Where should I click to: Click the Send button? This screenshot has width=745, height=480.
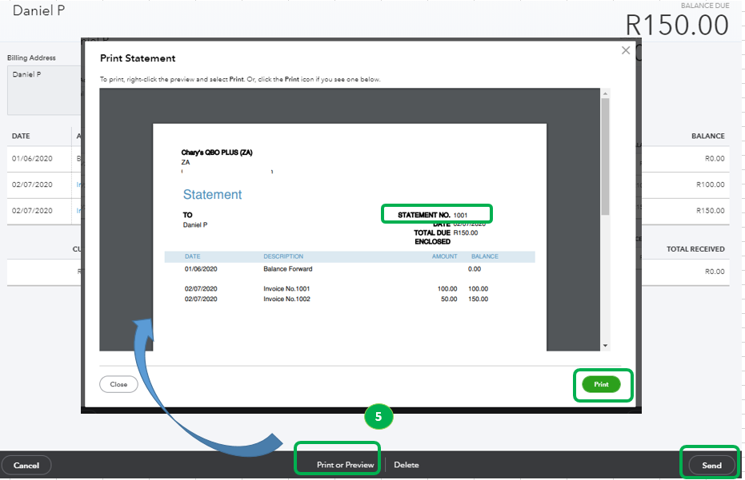[x=711, y=466]
